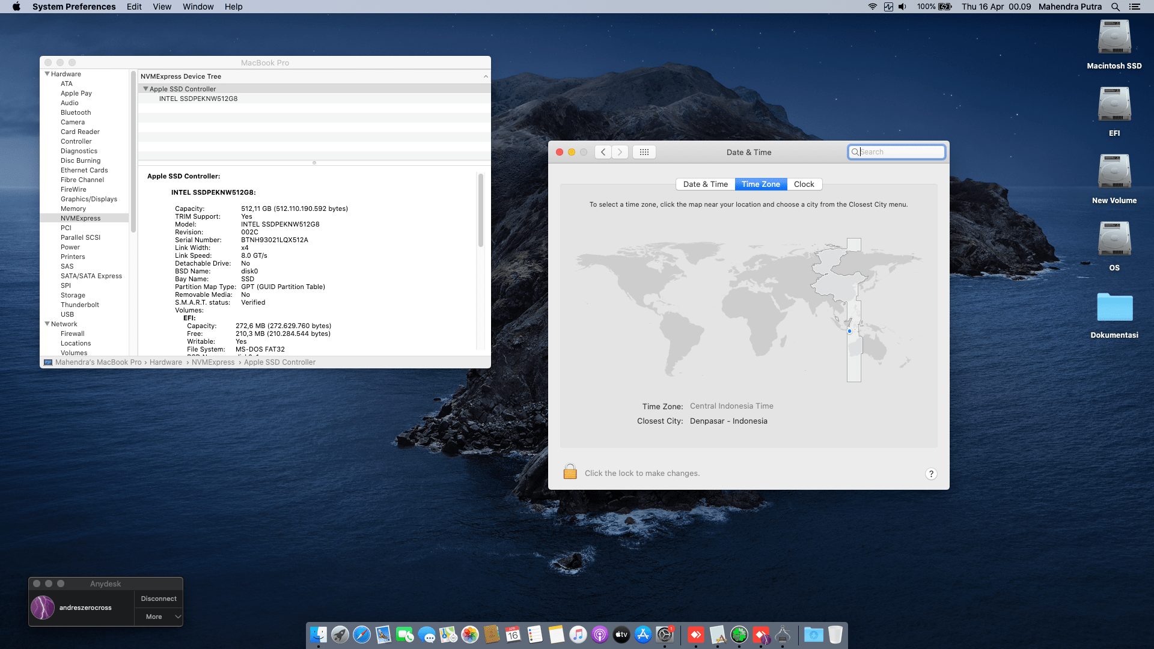
Task: Open the Window menu
Action: 198,7
